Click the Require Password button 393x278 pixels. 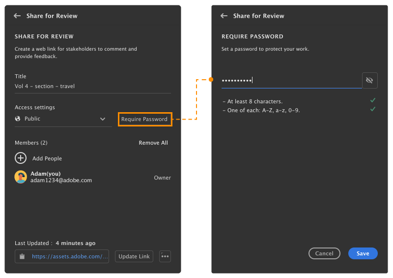point(144,119)
